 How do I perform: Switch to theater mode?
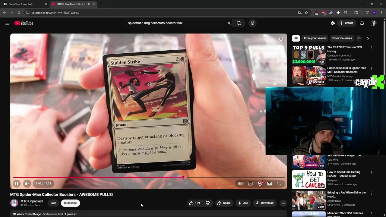[270, 184]
